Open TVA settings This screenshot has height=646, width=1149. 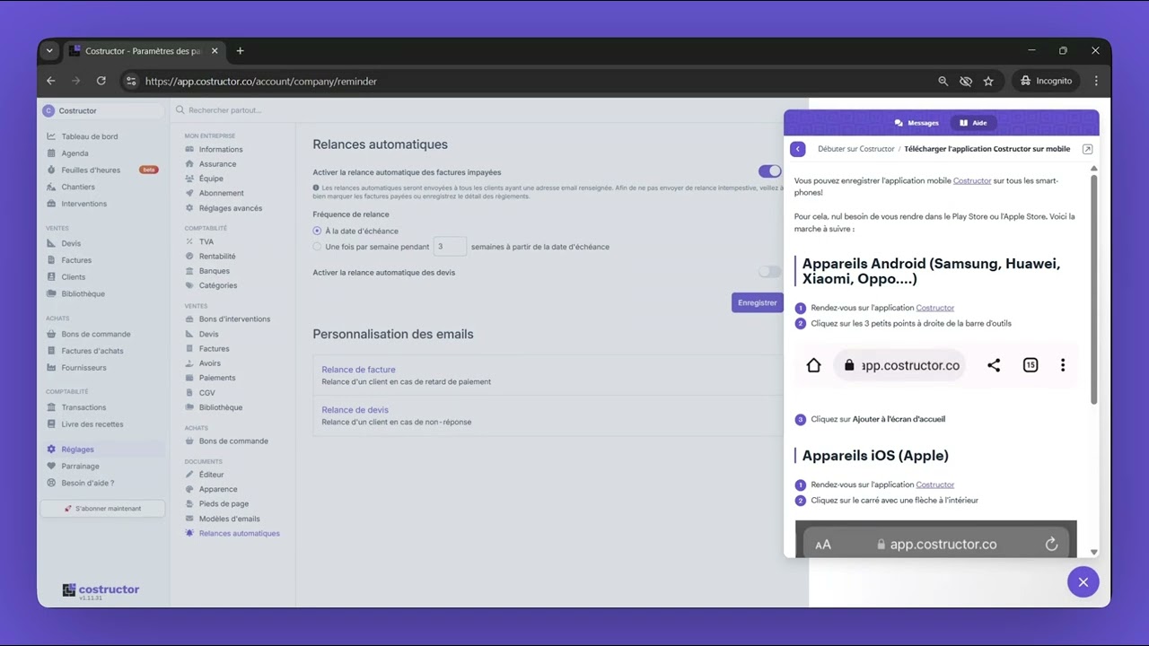click(x=206, y=241)
